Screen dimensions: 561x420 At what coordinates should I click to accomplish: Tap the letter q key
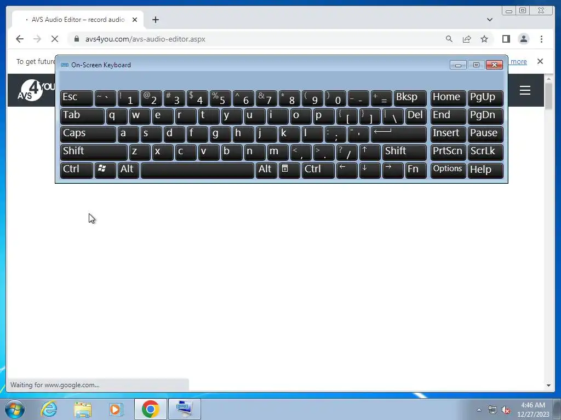tap(117, 116)
